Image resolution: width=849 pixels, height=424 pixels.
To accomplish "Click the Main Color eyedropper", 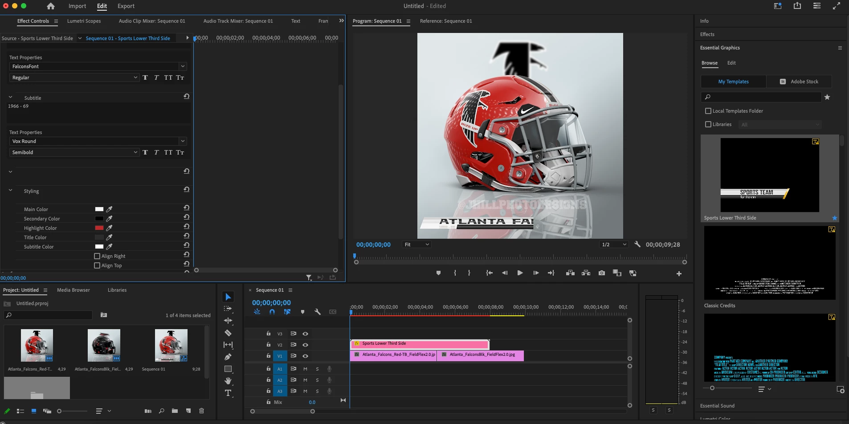I will click(x=109, y=209).
